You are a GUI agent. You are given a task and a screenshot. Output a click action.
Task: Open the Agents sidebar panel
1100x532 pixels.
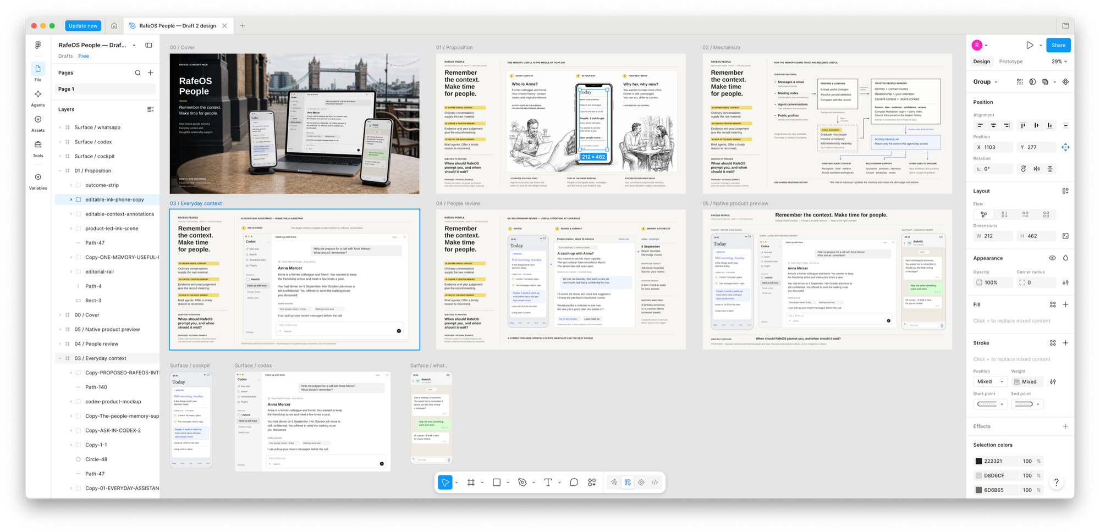pyautogui.click(x=38, y=98)
